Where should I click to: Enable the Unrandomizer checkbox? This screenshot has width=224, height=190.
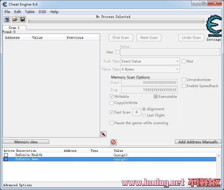click(x=183, y=80)
